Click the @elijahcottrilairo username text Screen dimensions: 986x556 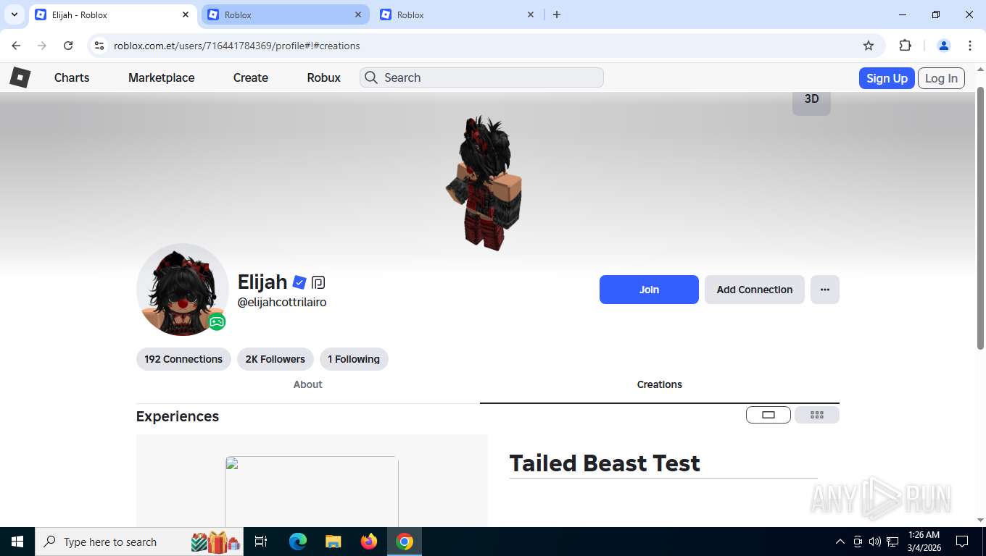click(282, 303)
